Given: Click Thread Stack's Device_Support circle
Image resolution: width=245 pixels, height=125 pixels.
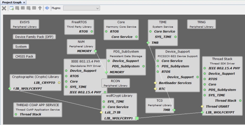Looking at the screenshot, I should tap(205, 73).
